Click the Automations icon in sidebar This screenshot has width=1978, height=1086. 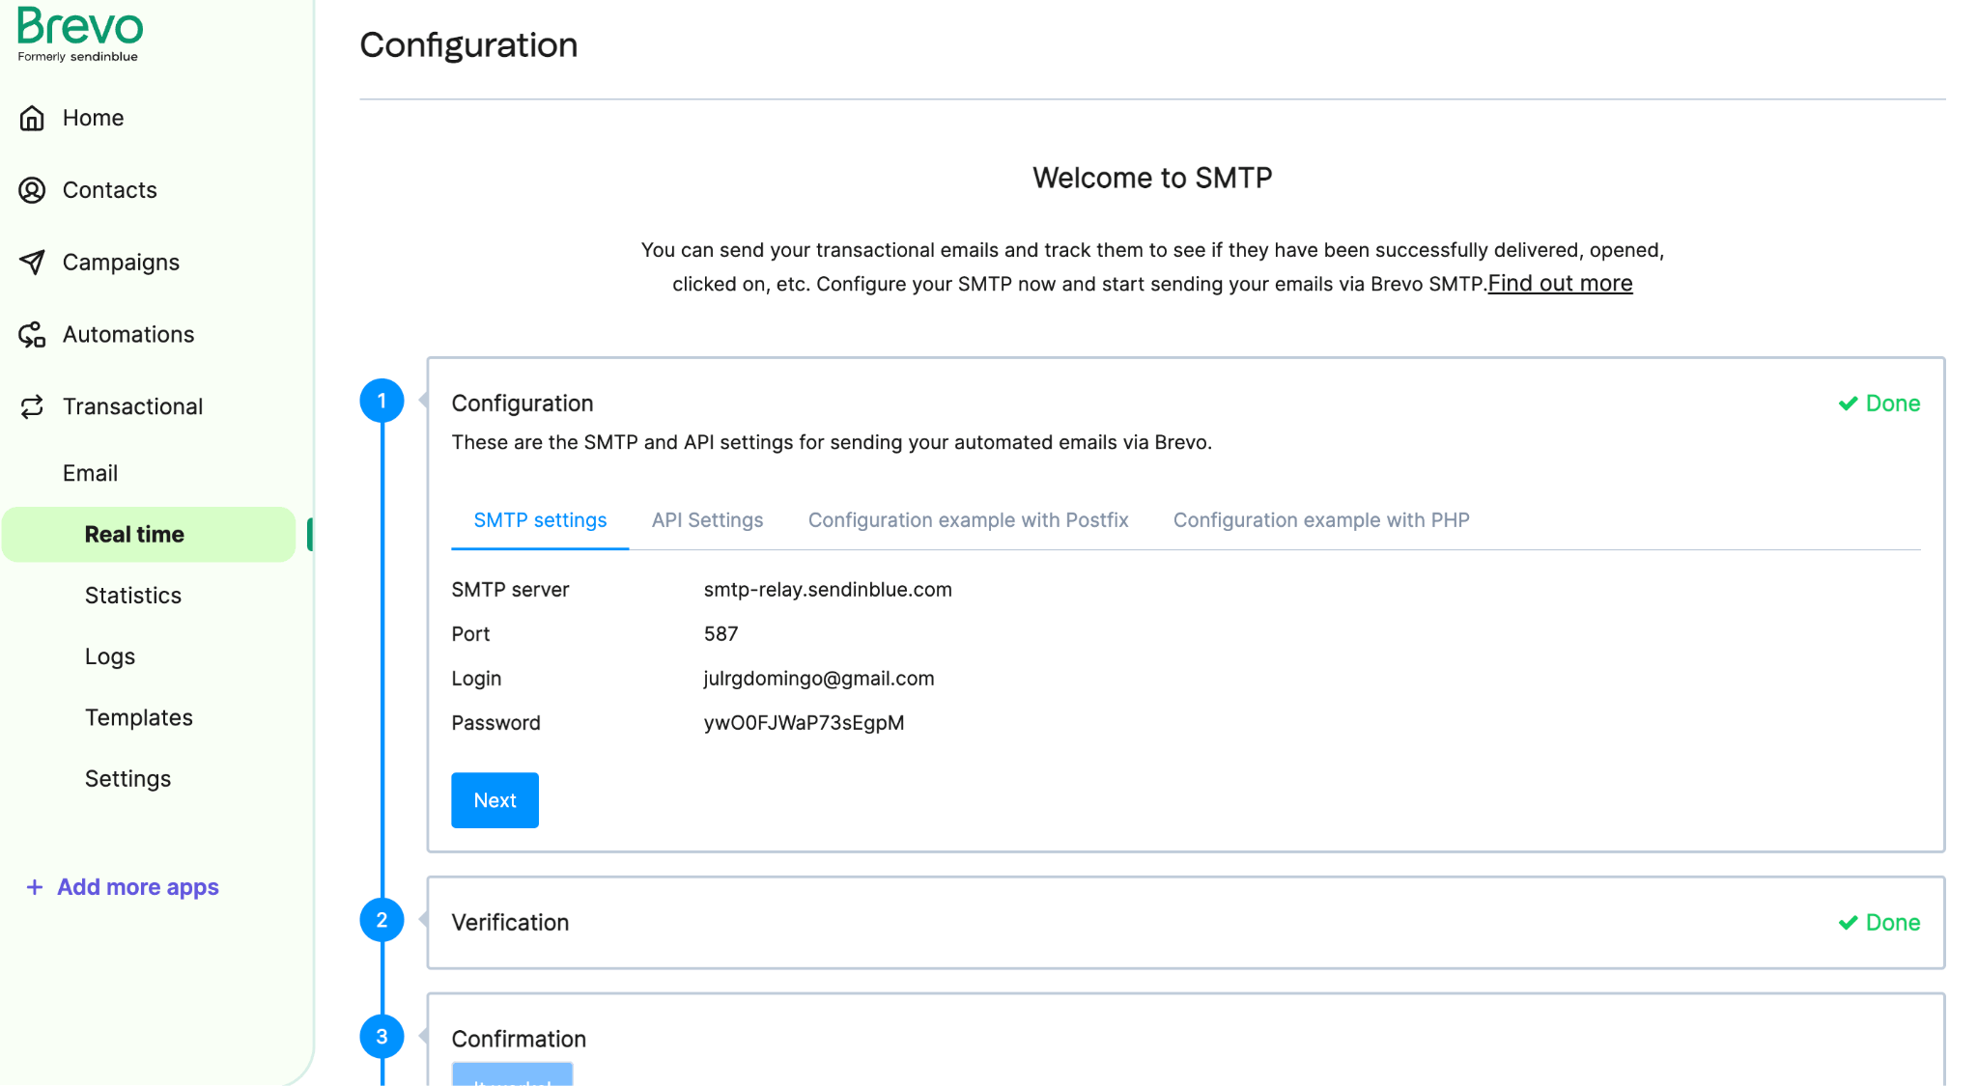(32, 335)
